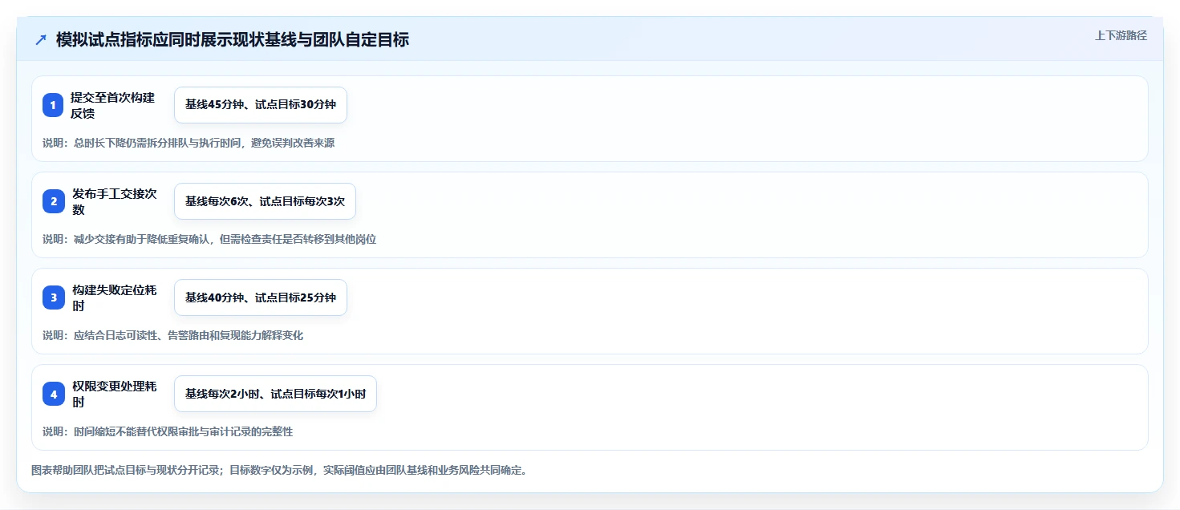Click the 构建失败定位耗时 metric label
This screenshot has height=510, width=1180.
point(115,297)
